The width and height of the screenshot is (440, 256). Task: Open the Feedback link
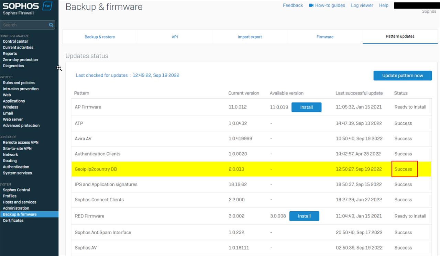293,5
